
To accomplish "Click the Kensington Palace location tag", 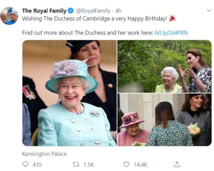I will (44, 154).
